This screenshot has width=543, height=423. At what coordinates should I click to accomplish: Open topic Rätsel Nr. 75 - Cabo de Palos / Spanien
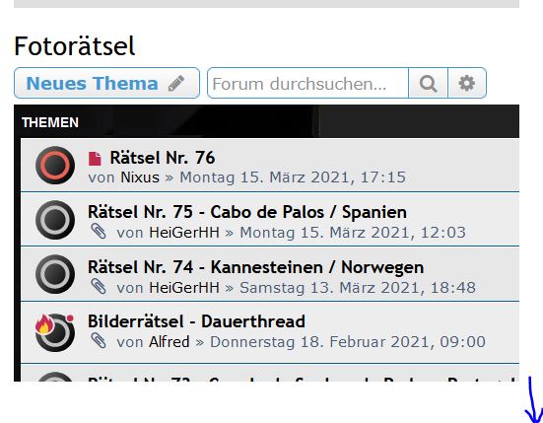point(247,212)
